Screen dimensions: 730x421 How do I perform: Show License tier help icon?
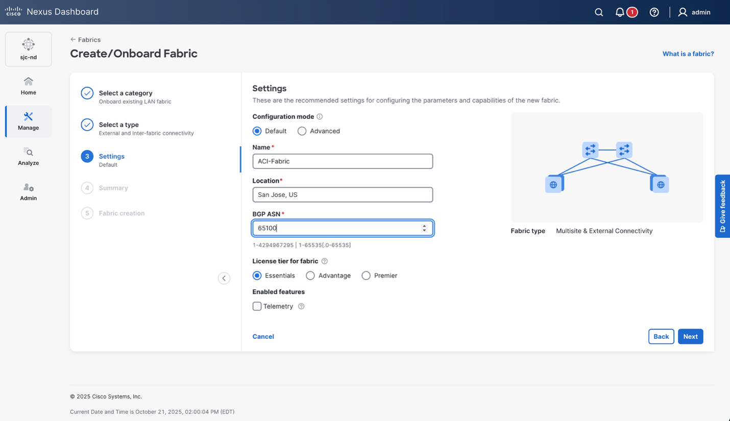324,261
